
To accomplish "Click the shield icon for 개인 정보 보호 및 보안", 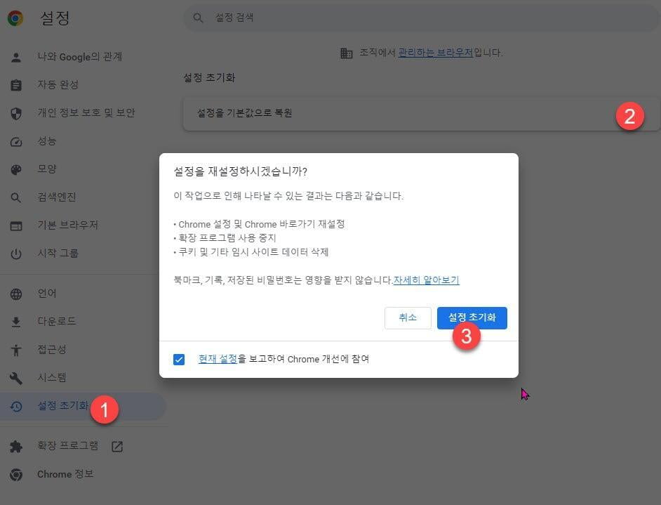I will pyautogui.click(x=16, y=113).
